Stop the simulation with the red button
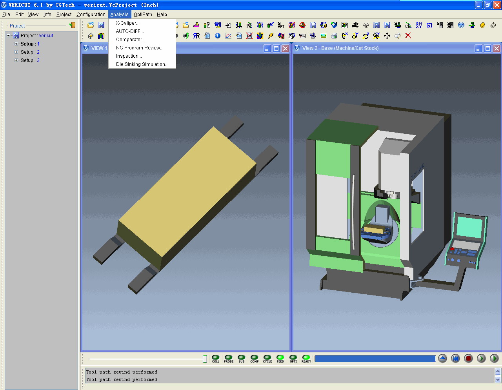Screen dimensions: 502x390 pyautogui.click(x=468, y=358)
